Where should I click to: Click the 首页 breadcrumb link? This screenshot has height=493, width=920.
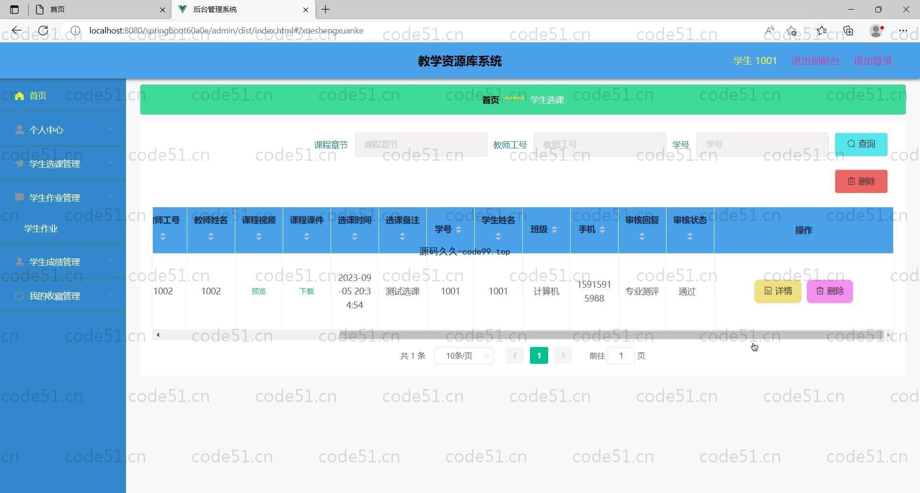tap(490, 100)
